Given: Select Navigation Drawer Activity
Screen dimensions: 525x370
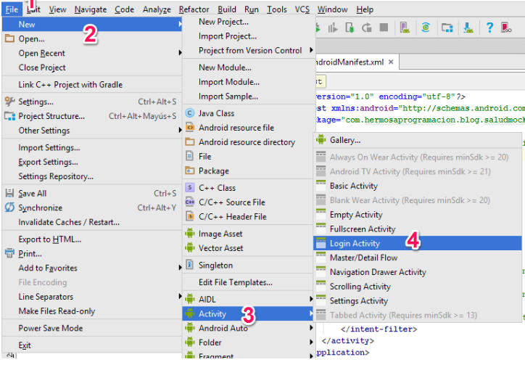Looking at the screenshot, I should [418, 272].
